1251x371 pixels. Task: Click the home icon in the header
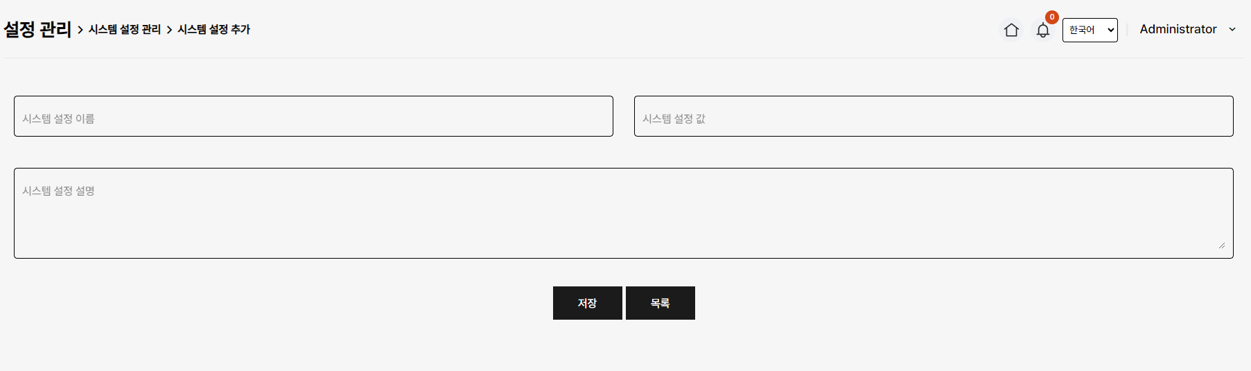click(x=1011, y=30)
